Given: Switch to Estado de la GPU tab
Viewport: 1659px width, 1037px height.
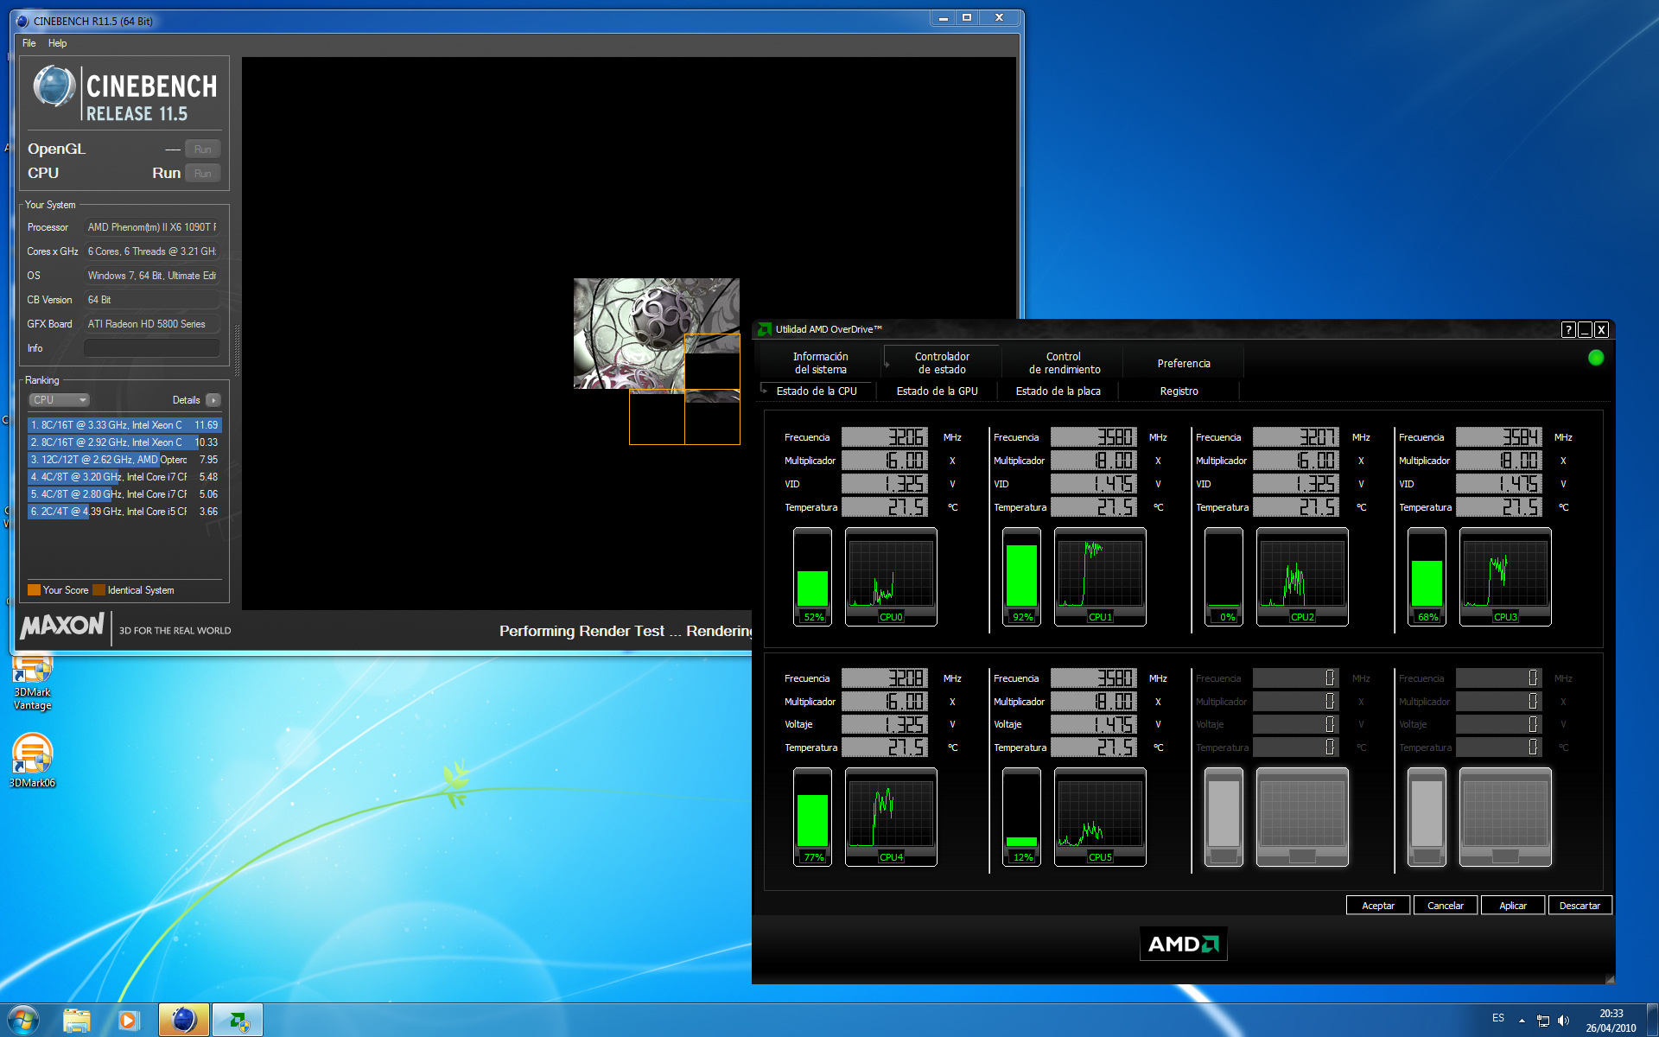Looking at the screenshot, I should pyautogui.click(x=937, y=391).
